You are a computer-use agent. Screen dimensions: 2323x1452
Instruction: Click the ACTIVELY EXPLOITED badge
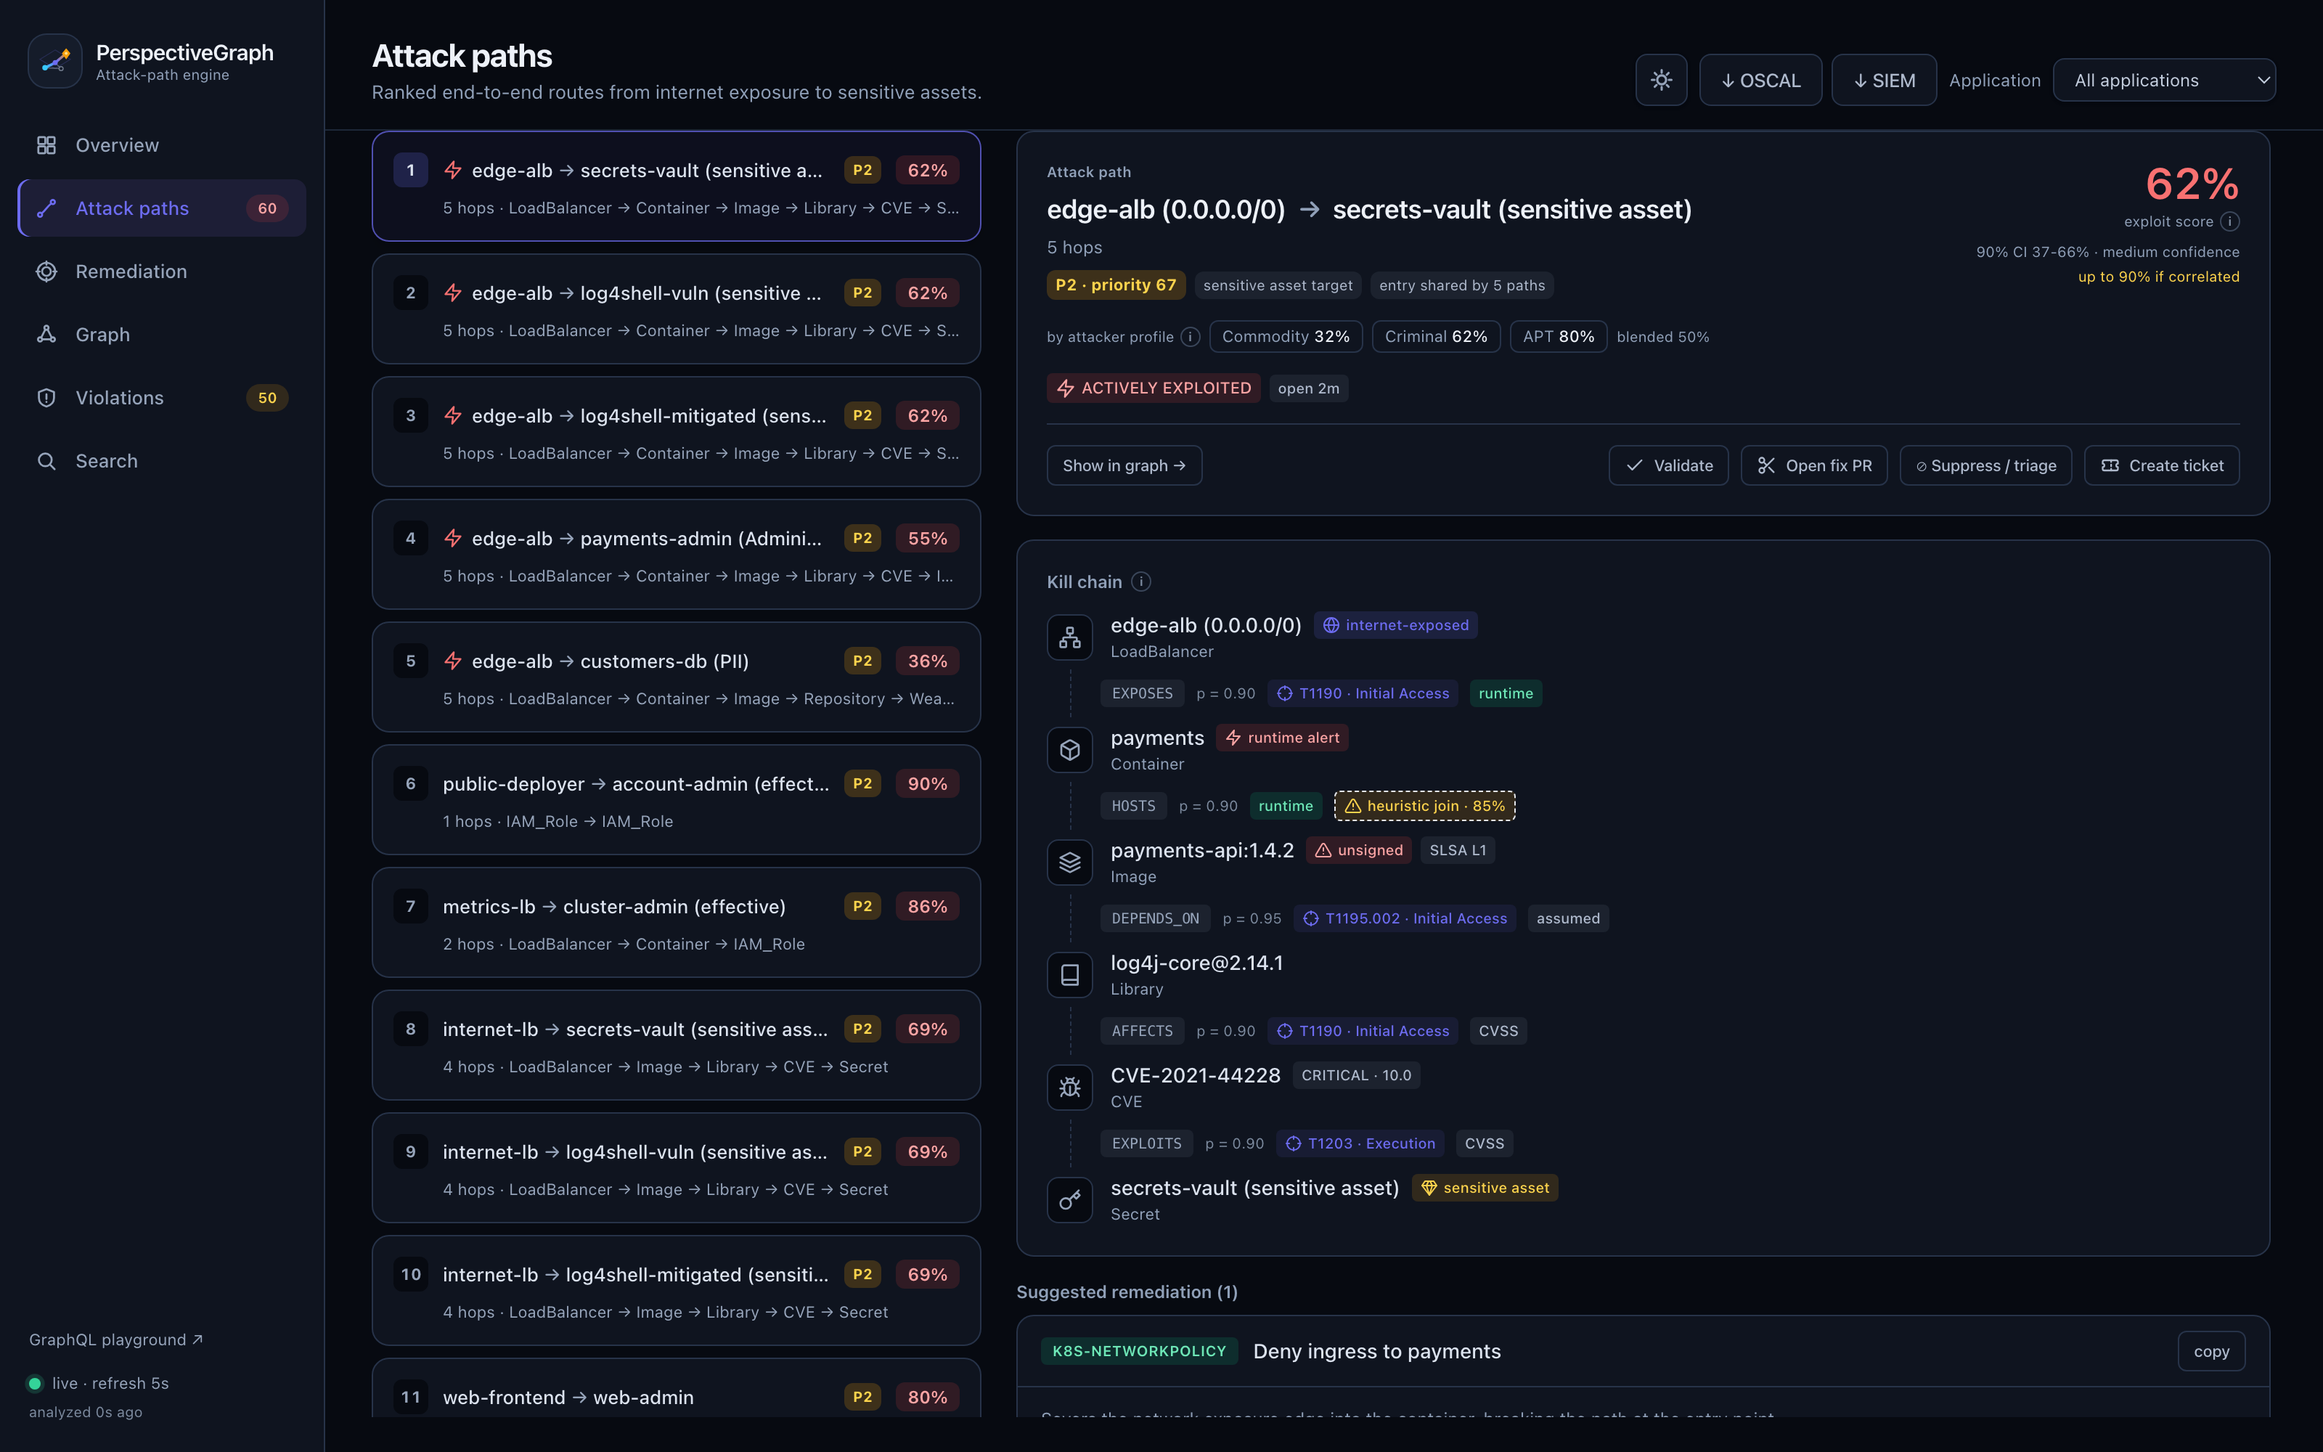[1154, 388]
